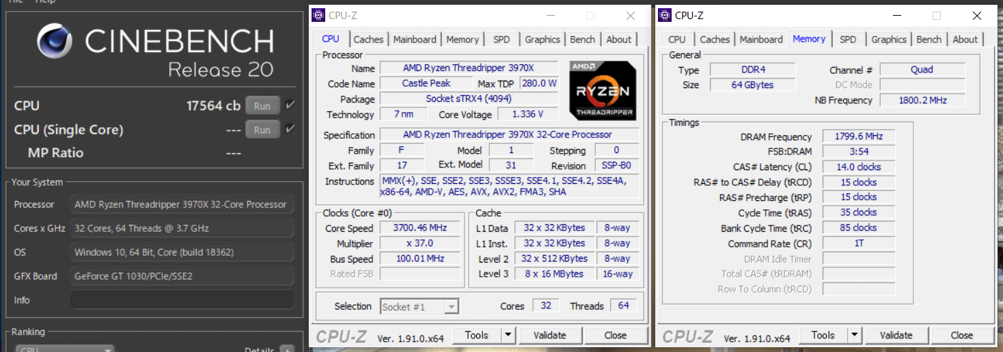
Task: Click the Bus Speed value 100.01 MHz
Action: pos(420,259)
